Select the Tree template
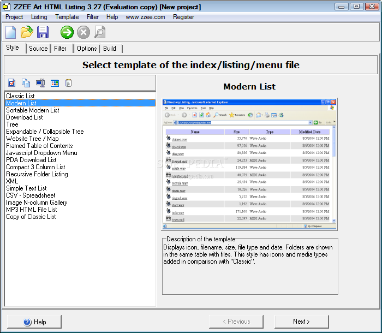This screenshot has width=382, height=333. [80, 124]
